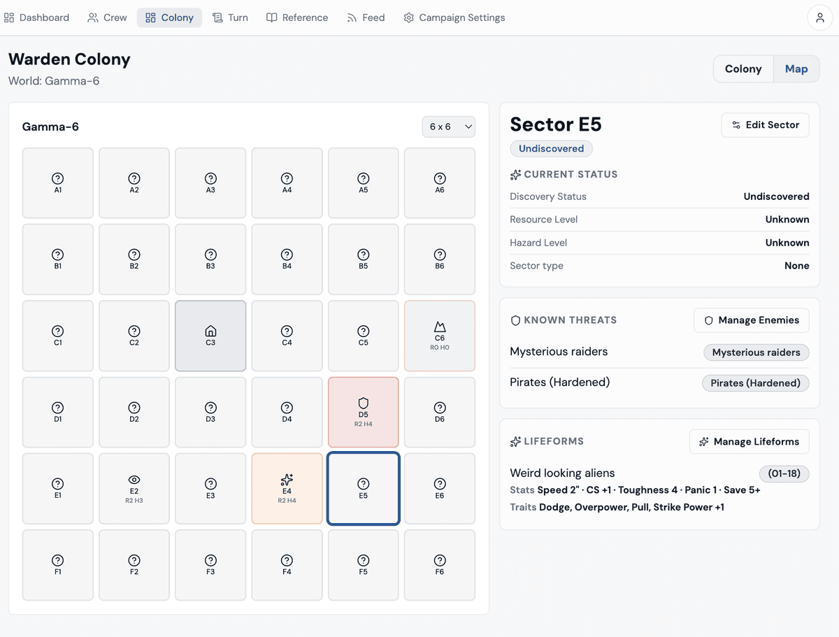Click the Hazard Level Unknown value
The height and width of the screenshot is (637, 839).
(x=787, y=243)
